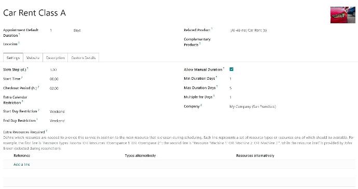Open the Settings tab
The height and width of the screenshot is (189, 358).
tap(13, 58)
